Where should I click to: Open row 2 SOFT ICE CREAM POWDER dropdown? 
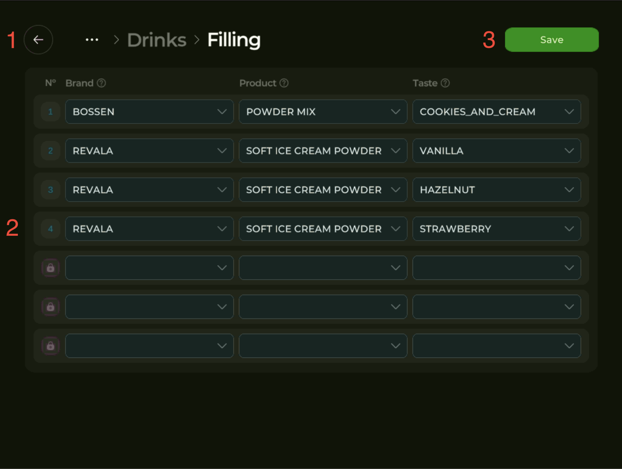coord(323,151)
